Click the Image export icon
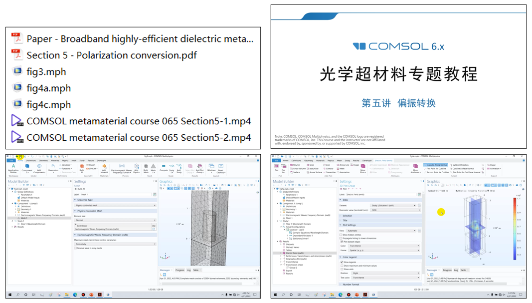Screen dimensions: 532x303 [492, 164]
